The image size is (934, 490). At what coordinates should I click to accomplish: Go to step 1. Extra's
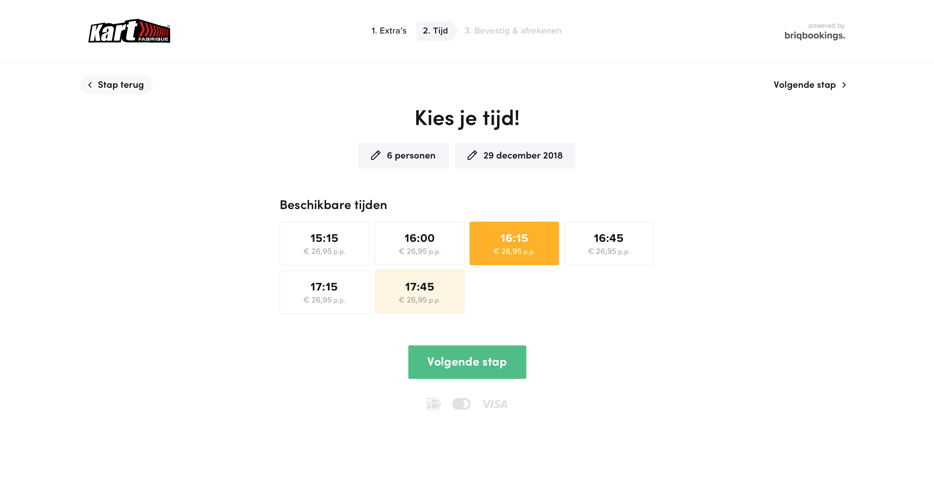389,31
